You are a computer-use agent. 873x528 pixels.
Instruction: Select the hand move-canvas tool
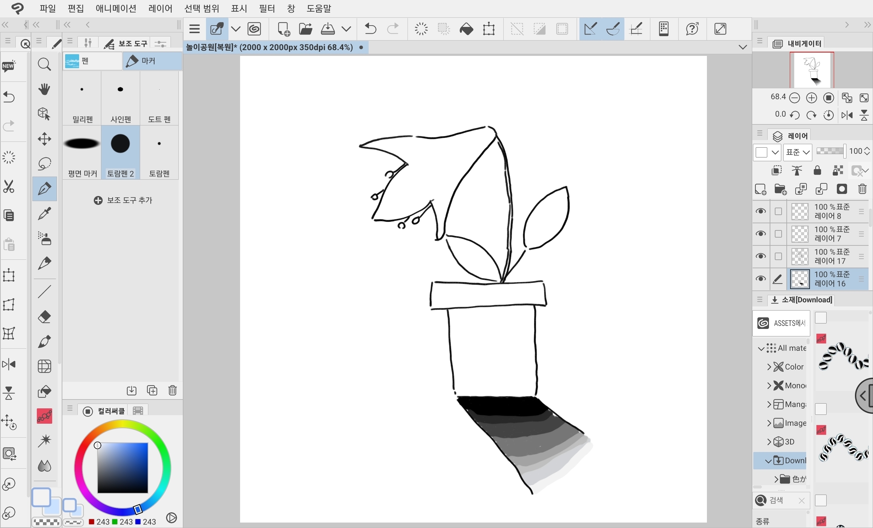(x=44, y=89)
